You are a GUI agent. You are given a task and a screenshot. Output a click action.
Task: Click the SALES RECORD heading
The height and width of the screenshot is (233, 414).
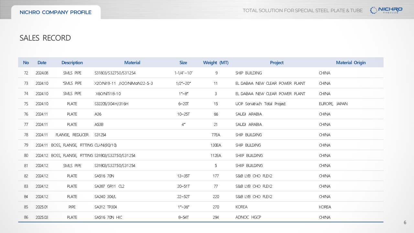pyautogui.click(x=45, y=38)
